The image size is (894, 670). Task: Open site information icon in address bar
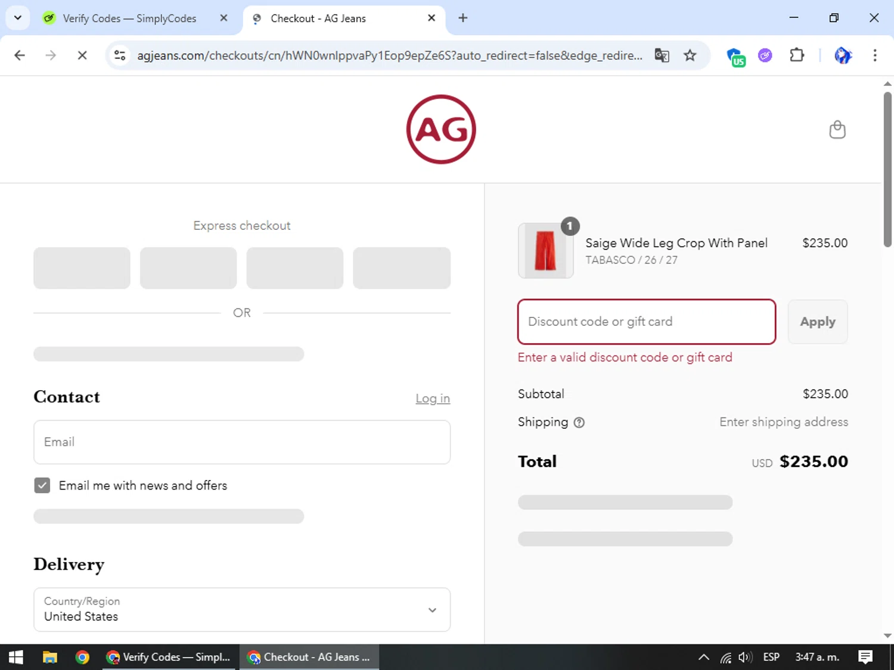pyautogui.click(x=120, y=55)
